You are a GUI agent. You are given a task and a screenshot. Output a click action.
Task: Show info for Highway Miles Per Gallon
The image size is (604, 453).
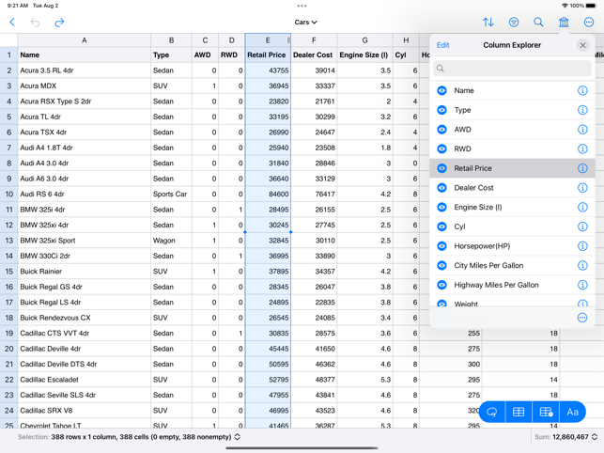point(582,285)
